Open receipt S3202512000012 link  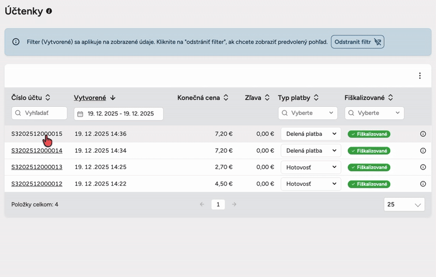point(37,184)
